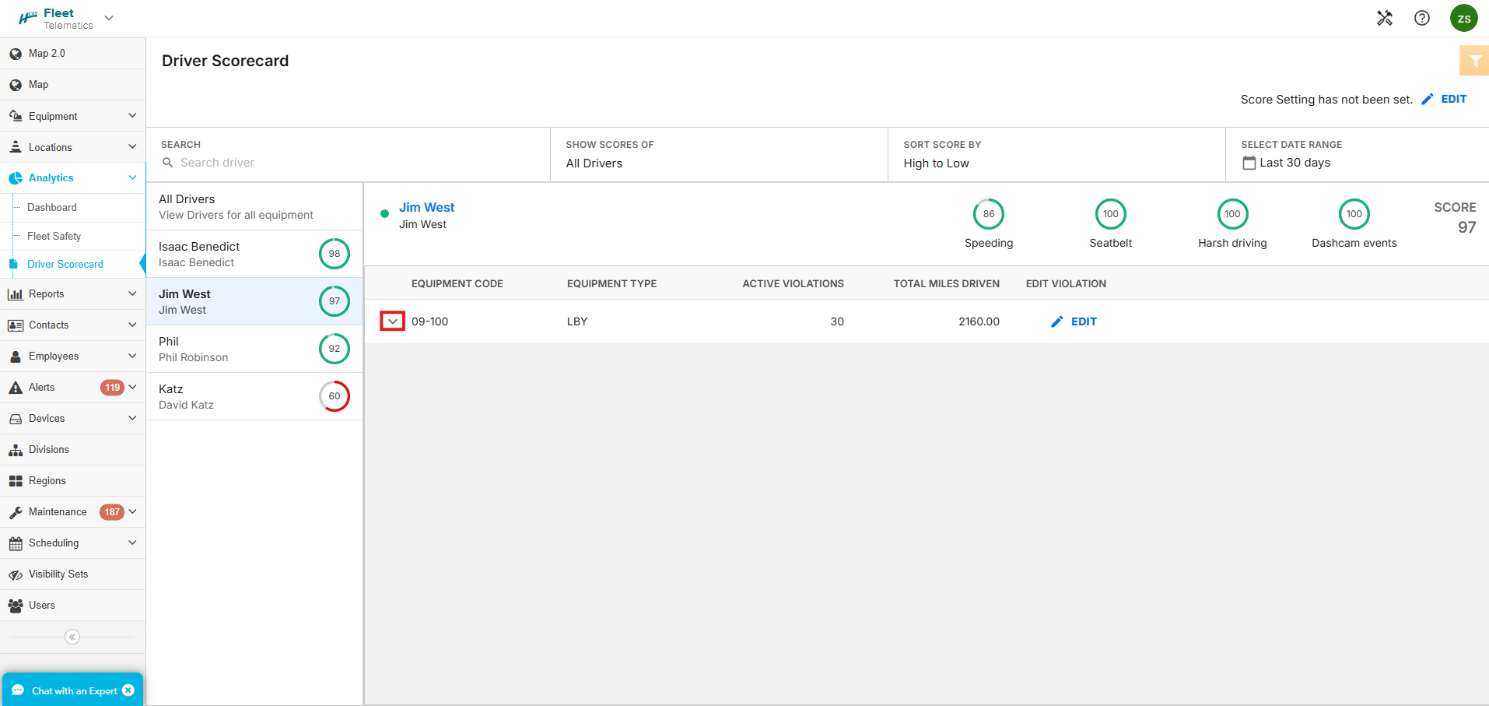This screenshot has height=706, width=1489.
Task: Click the yellow filter funnel icon
Action: [x=1474, y=61]
